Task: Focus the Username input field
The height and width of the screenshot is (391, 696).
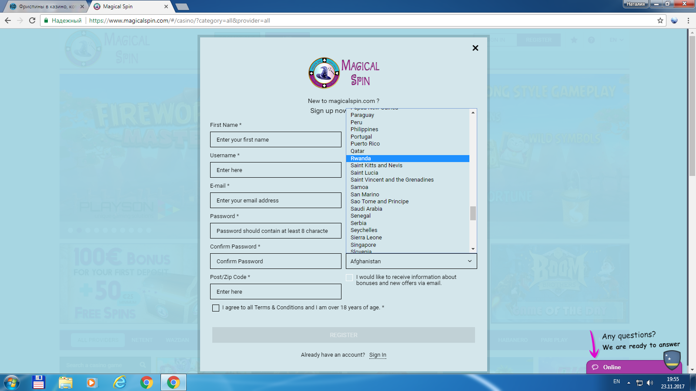Action: tap(276, 170)
